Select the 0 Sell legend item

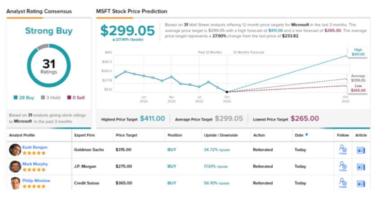click(75, 97)
